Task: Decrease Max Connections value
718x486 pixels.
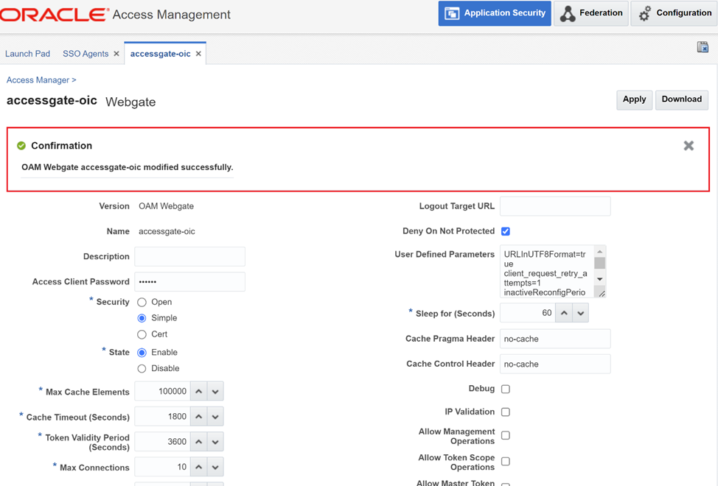Action: pos(215,468)
